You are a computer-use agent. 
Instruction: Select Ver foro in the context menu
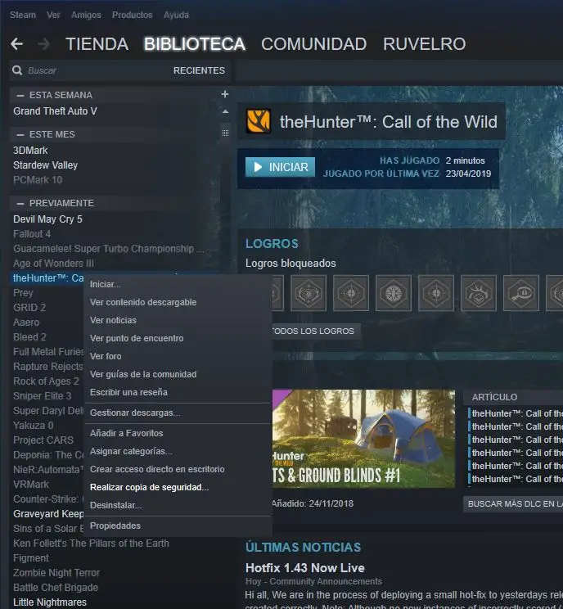pos(178,356)
